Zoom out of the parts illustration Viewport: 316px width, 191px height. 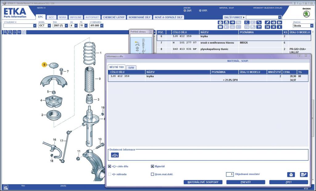tap(10, 32)
